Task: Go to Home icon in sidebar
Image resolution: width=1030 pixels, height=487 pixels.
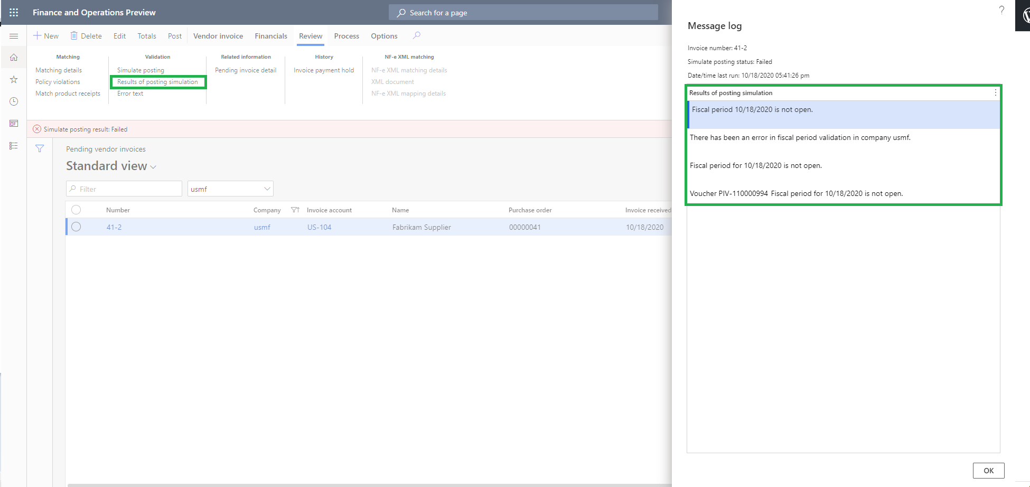Action: [x=14, y=58]
